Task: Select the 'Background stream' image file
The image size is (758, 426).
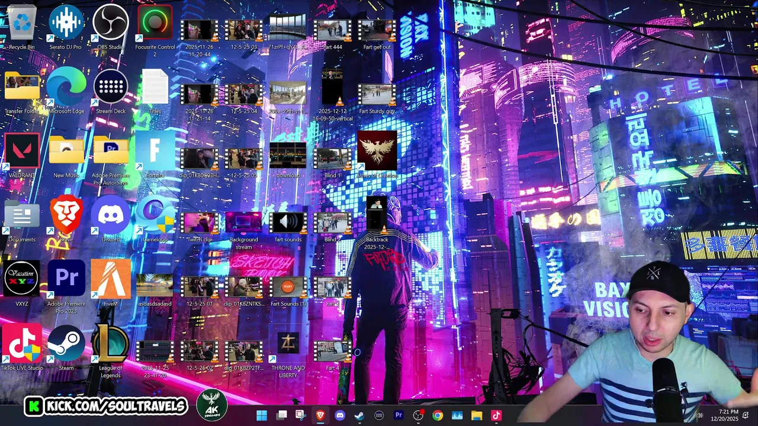Action: coord(243,231)
